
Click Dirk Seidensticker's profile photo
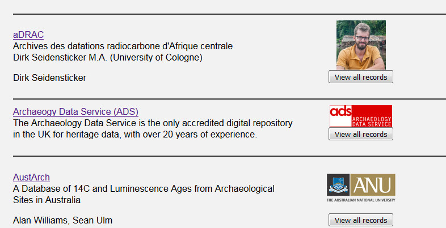click(361, 45)
